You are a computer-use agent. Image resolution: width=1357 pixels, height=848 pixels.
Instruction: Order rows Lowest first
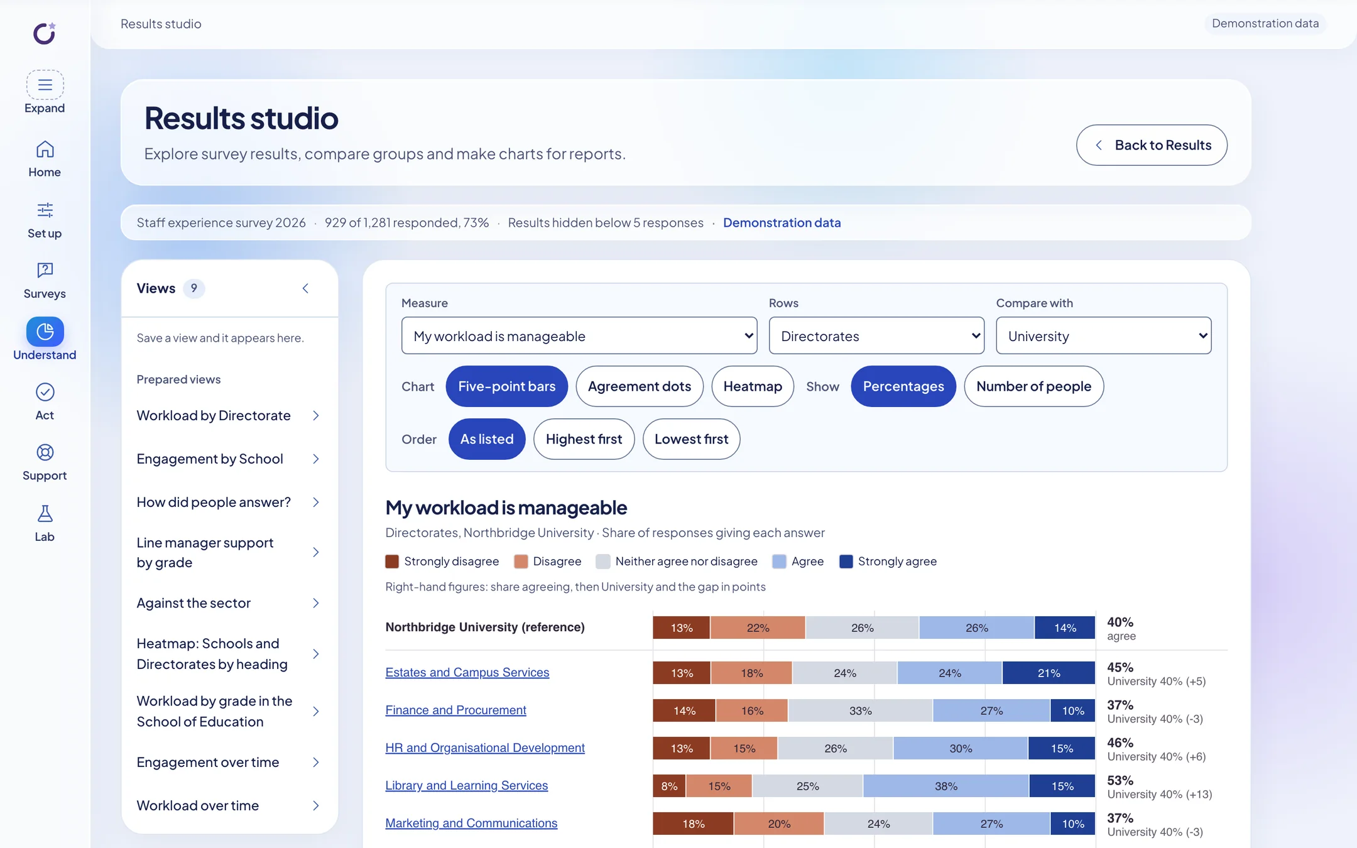tap(691, 439)
